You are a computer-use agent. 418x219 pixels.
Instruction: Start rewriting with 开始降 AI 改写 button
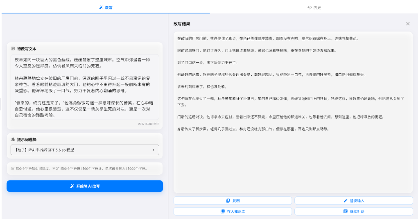[x=85, y=186]
